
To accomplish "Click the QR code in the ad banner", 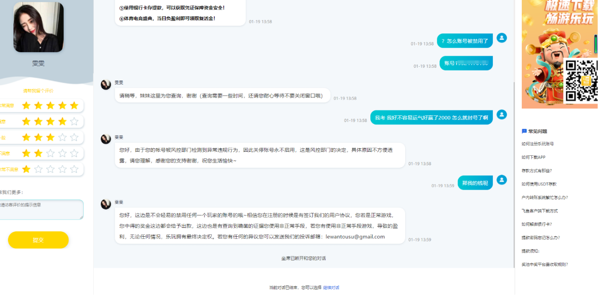I will pyautogui.click(x=581, y=80).
